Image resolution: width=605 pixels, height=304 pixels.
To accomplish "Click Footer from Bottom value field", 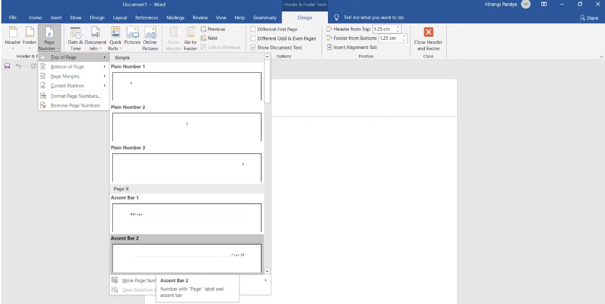I will (390, 39).
